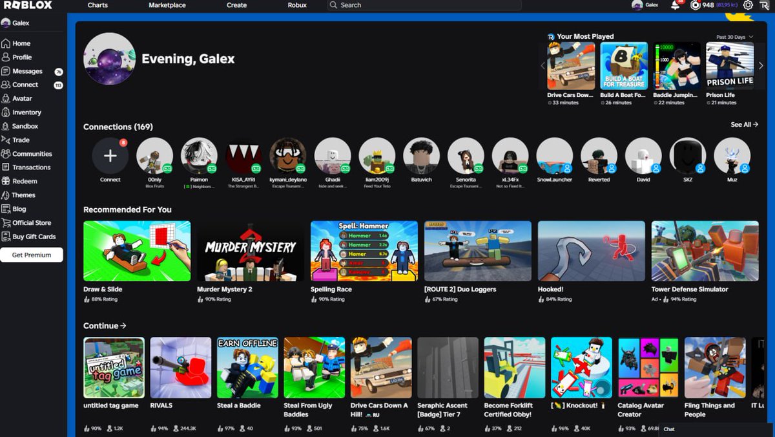Click Galex profile in the sidebar top
This screenshot has width=775, height=437.
(15, 23)
